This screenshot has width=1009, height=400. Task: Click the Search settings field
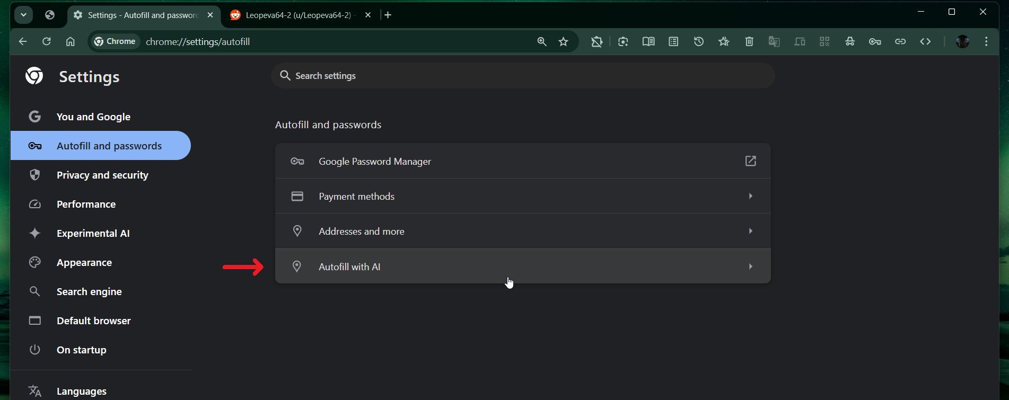tap(522, 76)
